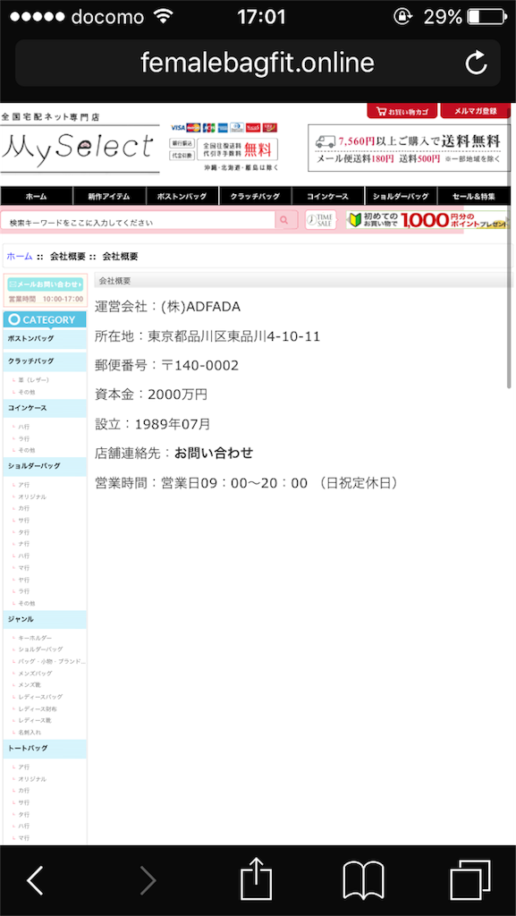Click the CATEGORY sidebar header
The width and height of the screenshot is (516, 916).
point(45,319)
